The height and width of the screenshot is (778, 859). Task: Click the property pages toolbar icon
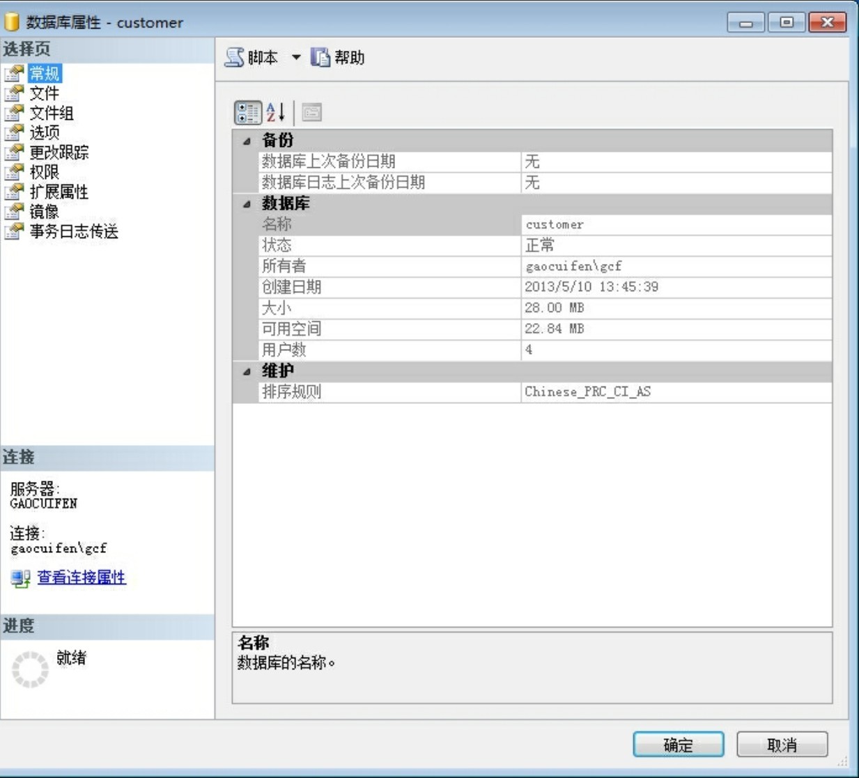(311, 112)
